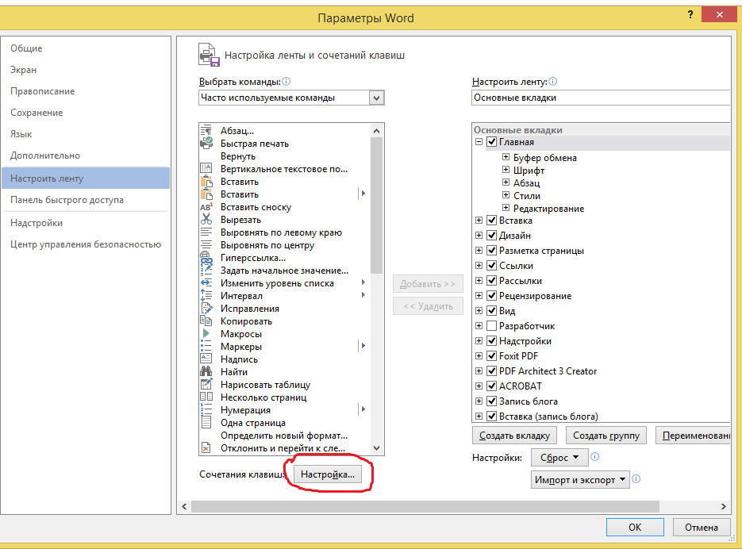Uncheck the Вставка tab checkbox
This screenshot has height=549, width=742.
tap(492, 221)
